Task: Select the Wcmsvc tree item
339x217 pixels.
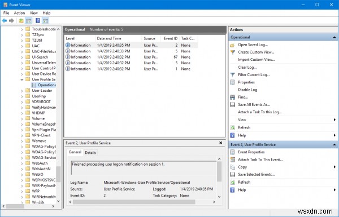Action: click(39, 141)
